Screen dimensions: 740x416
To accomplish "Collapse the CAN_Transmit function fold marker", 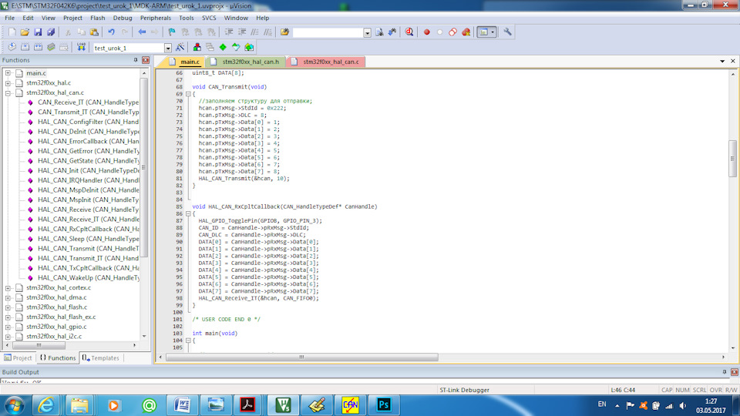I will (x=187, y=94).
